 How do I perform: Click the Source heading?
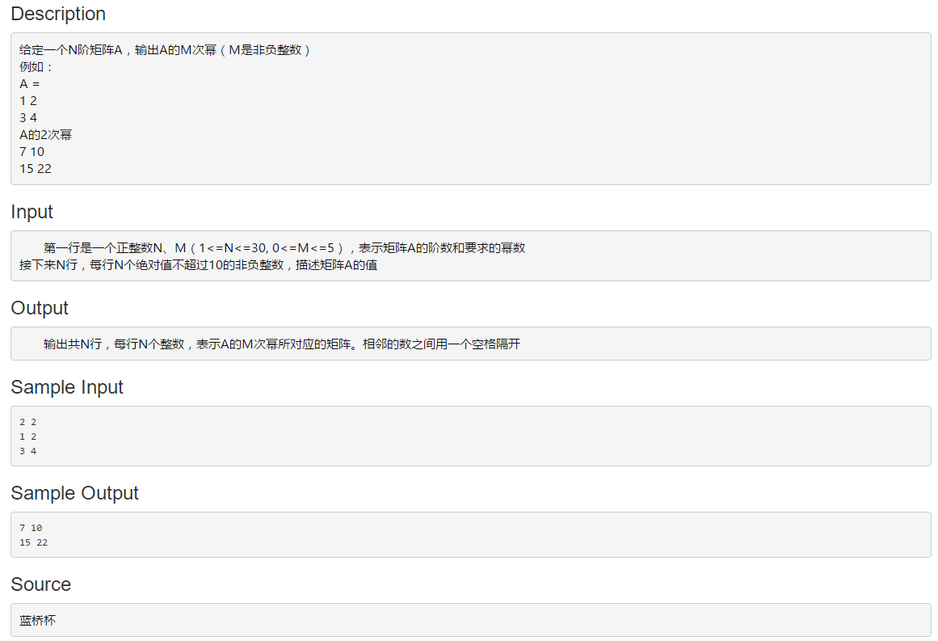click(x=40, y=584)
